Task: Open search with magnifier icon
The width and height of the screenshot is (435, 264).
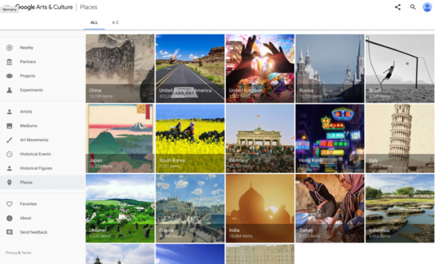Action: pos(413,7)
